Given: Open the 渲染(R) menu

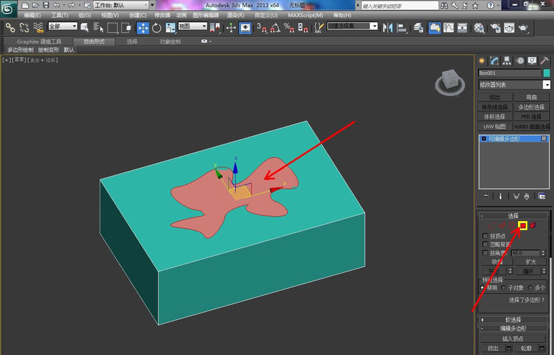Looking at the screenshot, I should point(235,15).
